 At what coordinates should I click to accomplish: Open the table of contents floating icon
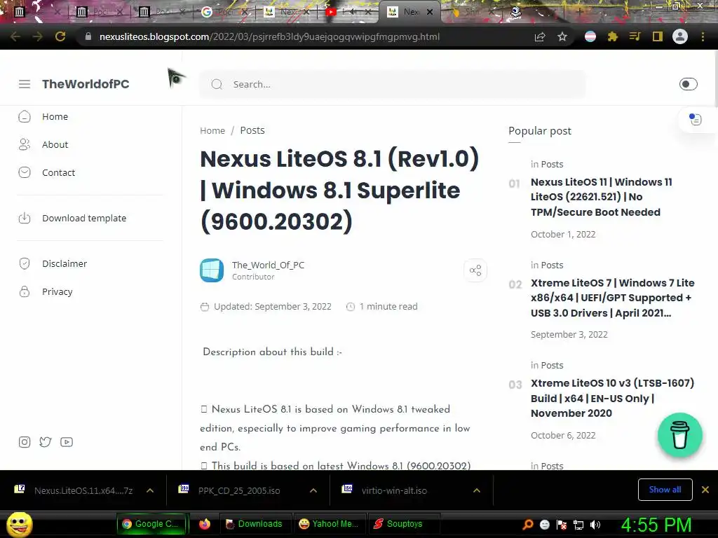click(x=695, y=119)
